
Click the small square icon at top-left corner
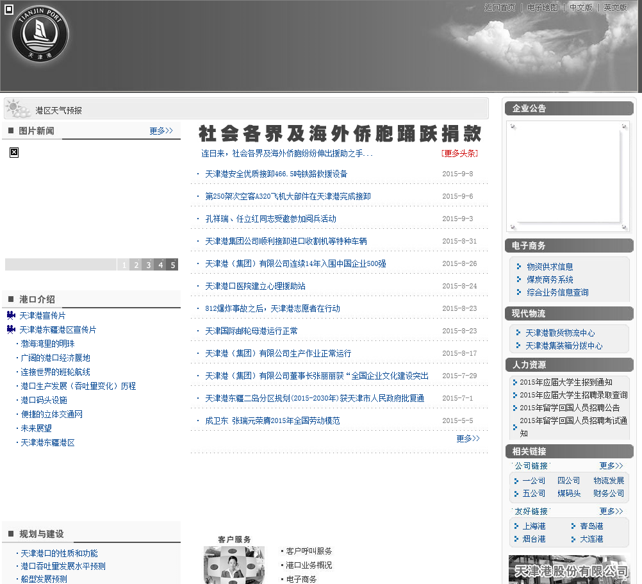pos(8,9)
